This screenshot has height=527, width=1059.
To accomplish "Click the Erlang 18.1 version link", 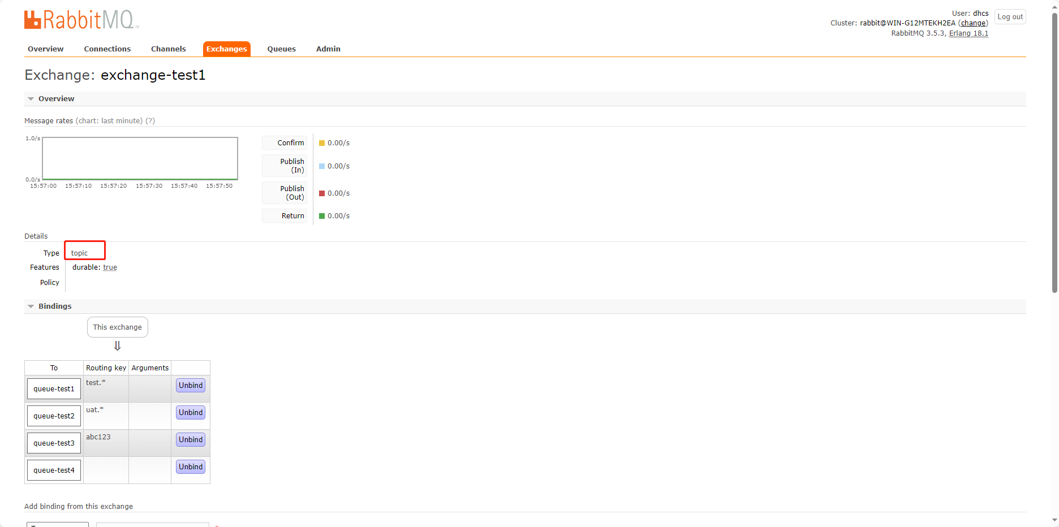I will tap(968, 33).
